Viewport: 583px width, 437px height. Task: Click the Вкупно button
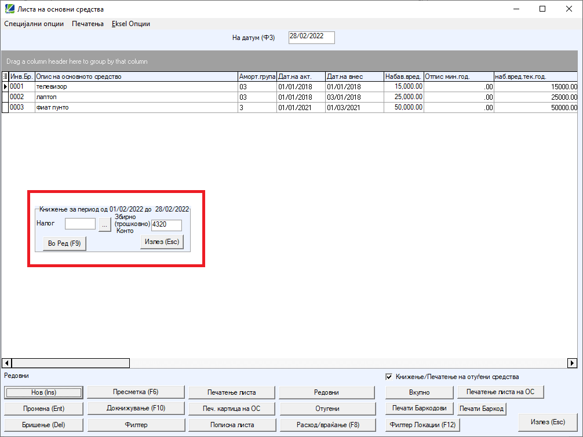(x=420, y=392)
